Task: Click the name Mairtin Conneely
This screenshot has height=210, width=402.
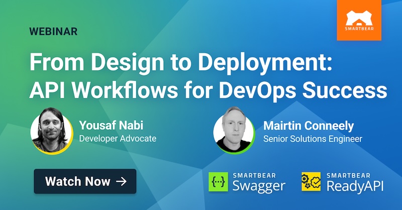Action: pos(309,126)
